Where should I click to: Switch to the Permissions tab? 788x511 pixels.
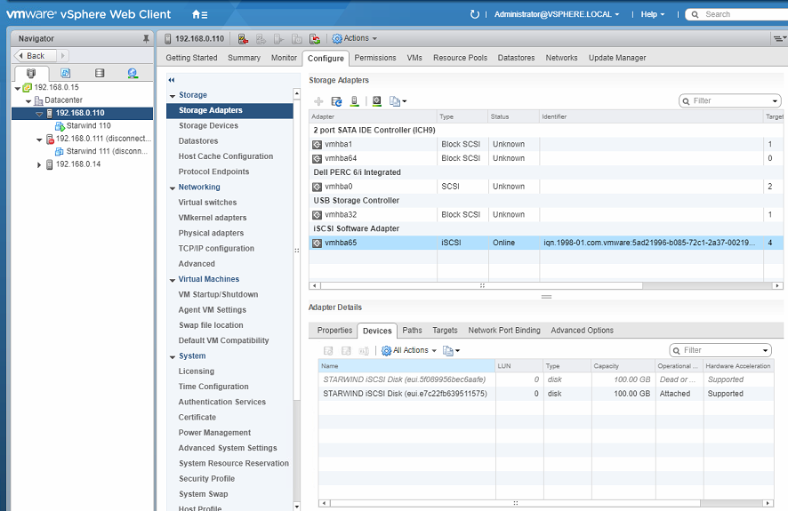pos(375,58)
